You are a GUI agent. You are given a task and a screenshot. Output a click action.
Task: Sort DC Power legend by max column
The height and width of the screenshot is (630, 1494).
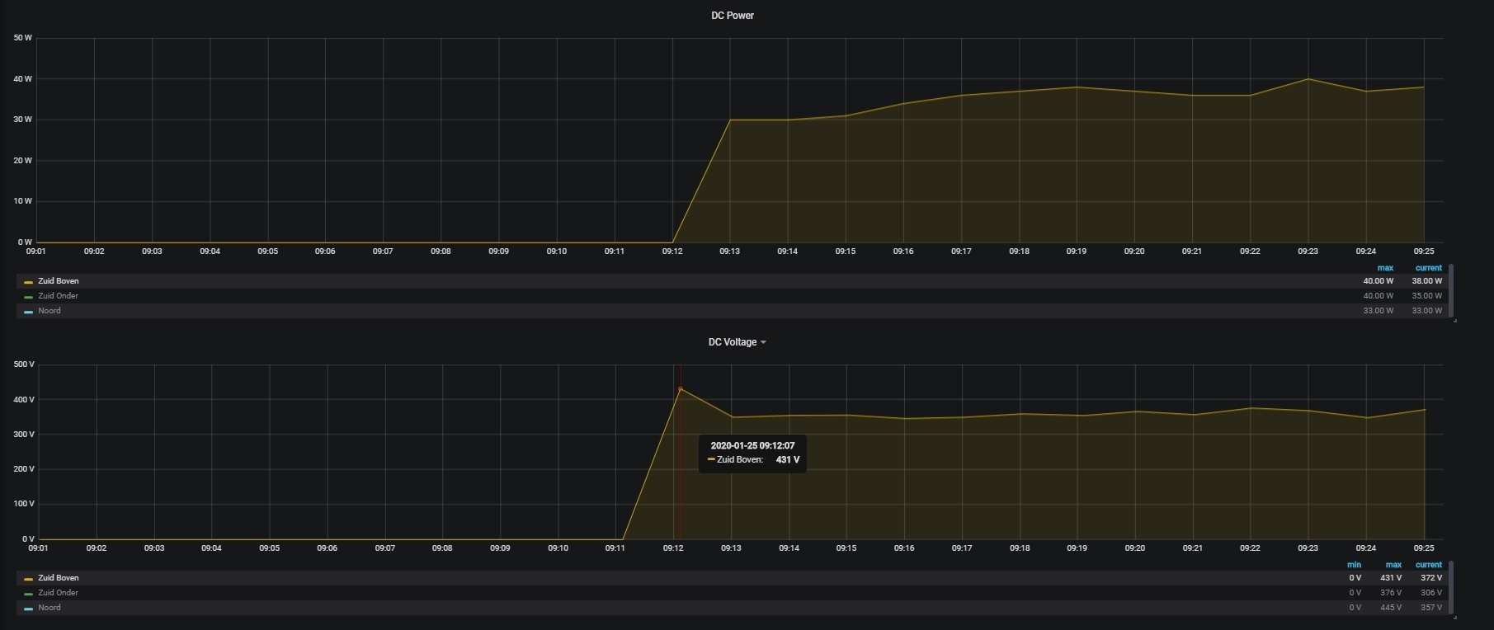[1385, 268]
